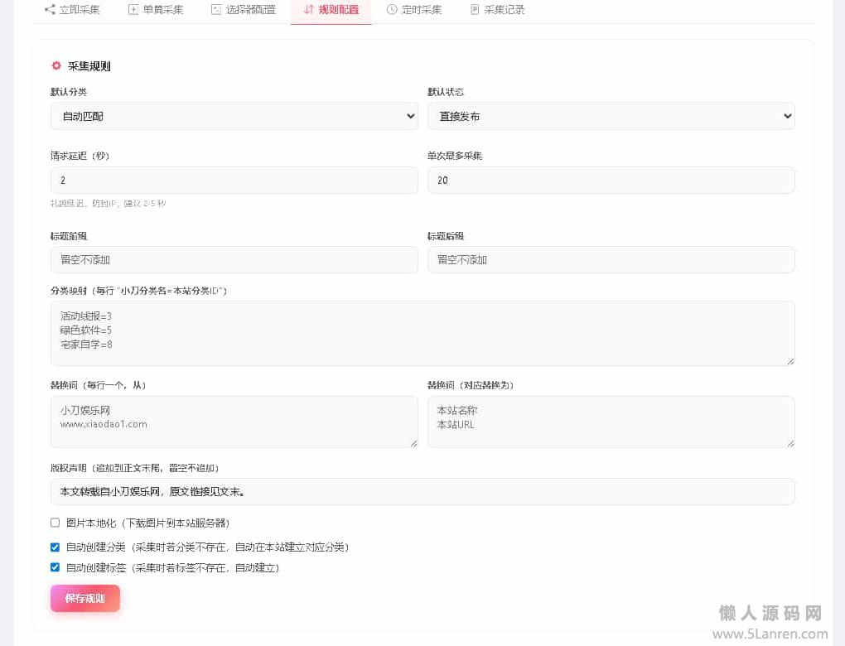
Task: Click the 自动创建标签 label text
Action: tap(172, 568)
